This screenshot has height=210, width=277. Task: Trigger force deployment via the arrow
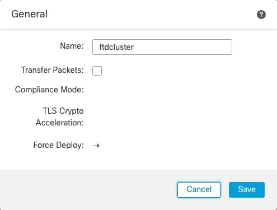point(97,146)
